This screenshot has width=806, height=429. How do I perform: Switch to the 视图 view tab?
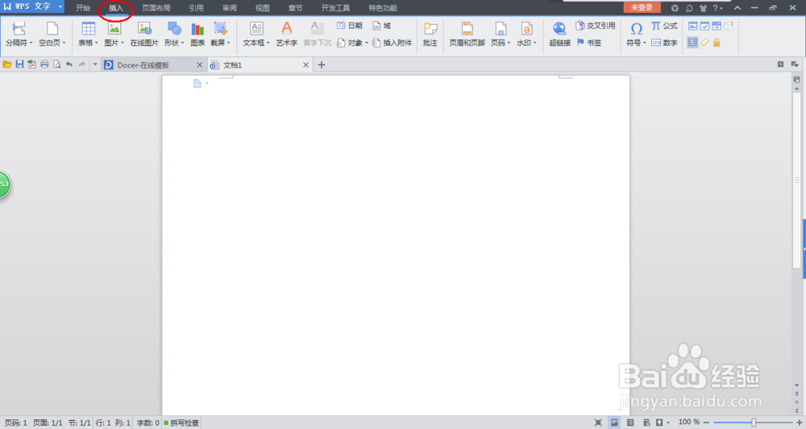pyautogui.click(x=263, y=8)
